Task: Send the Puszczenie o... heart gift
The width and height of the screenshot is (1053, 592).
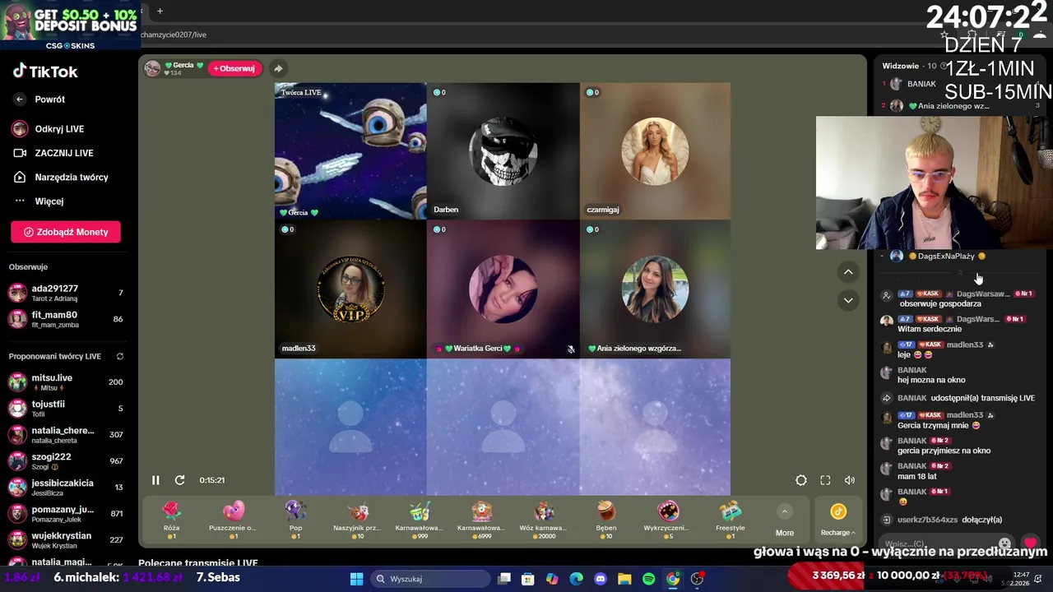Action: (233, 520)
